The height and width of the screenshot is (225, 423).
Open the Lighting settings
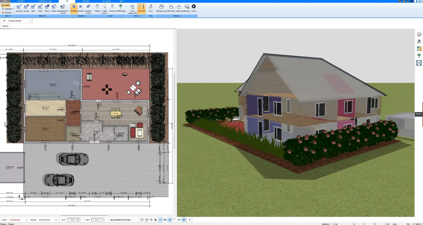pos(179,8)
